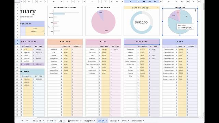The height and width of the screenshot is (123, 219).
Task: Select the Gym Membership bill row label
Action: tap(92, 64)
